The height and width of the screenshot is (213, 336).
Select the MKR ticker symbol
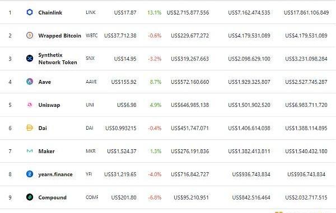pyautogui.click(x=90, y=151)
